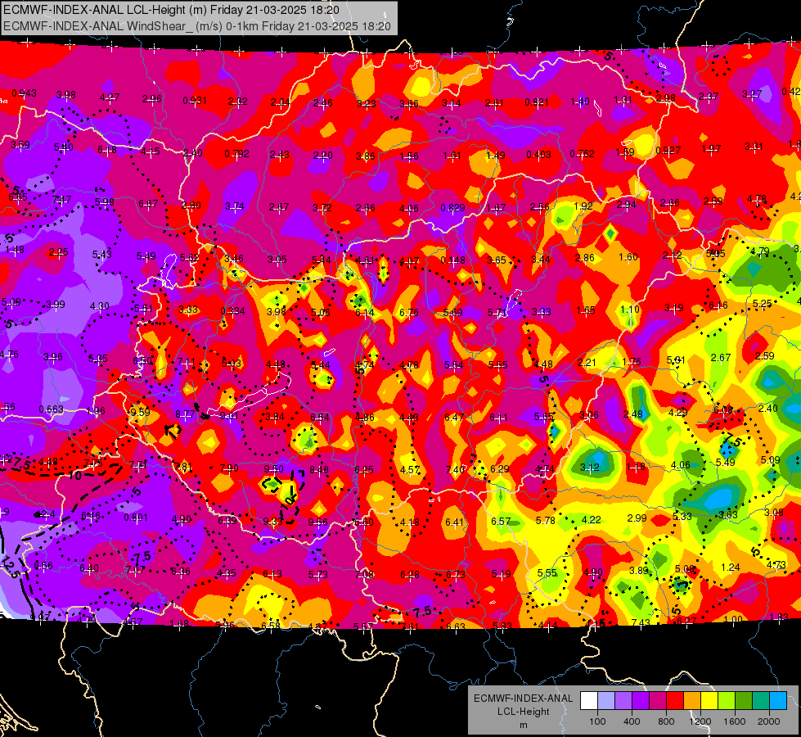Click the wind shear value 0.801
Screen dimensions: 801x737
[136, 517]
